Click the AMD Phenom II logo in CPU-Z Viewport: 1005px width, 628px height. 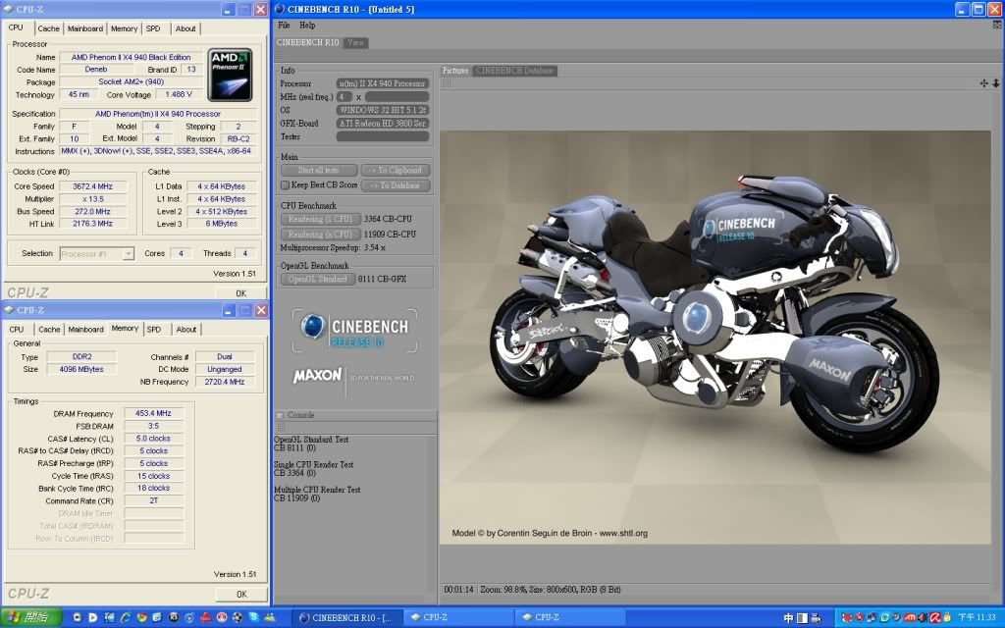pos(230,75)
